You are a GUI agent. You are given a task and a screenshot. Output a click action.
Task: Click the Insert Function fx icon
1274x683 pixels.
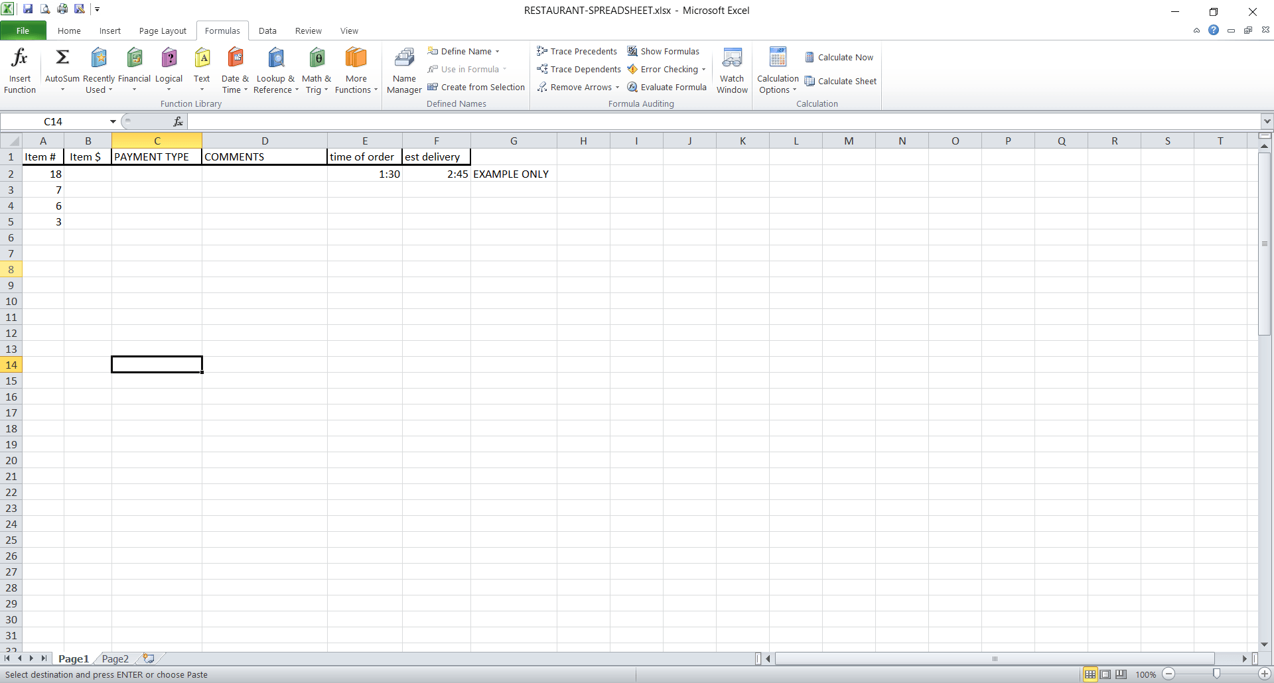pyautogui.click(x=20, y=58)
